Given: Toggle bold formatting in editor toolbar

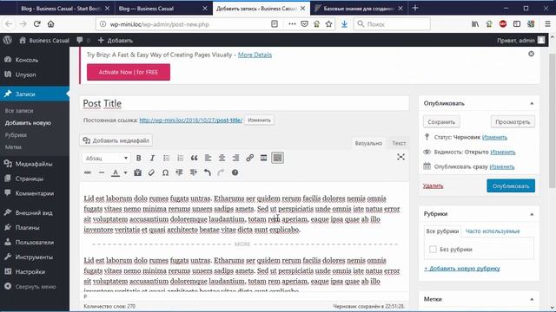Looking at the screenshot, I should [x=139, y=158].
